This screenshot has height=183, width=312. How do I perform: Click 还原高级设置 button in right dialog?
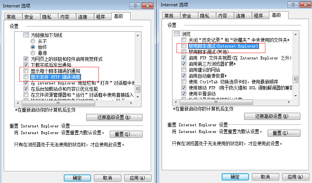[272, 116]
